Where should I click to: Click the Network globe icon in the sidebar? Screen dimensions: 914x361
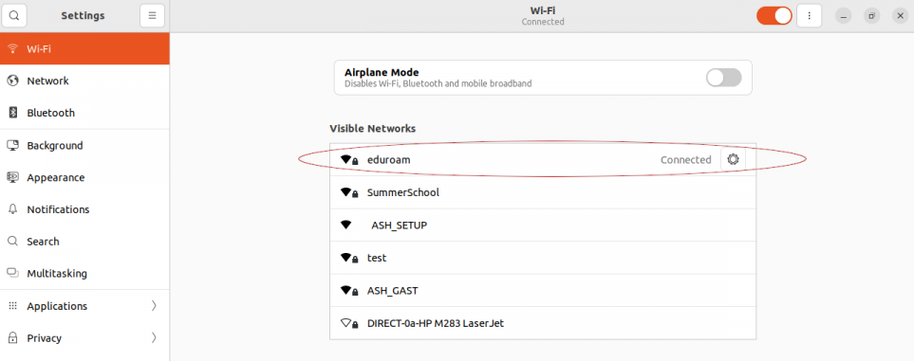[13, 81]
